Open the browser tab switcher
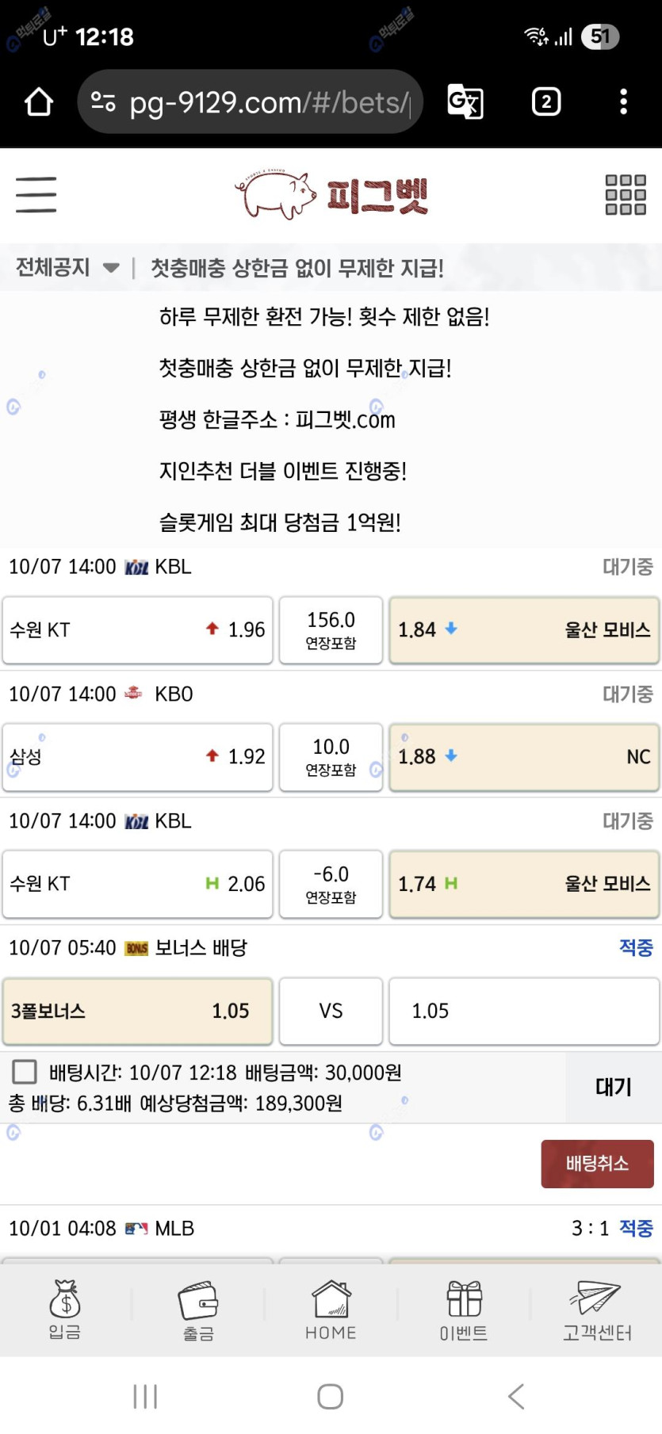The image size is (662, 1434). click(x=546, y=102)
